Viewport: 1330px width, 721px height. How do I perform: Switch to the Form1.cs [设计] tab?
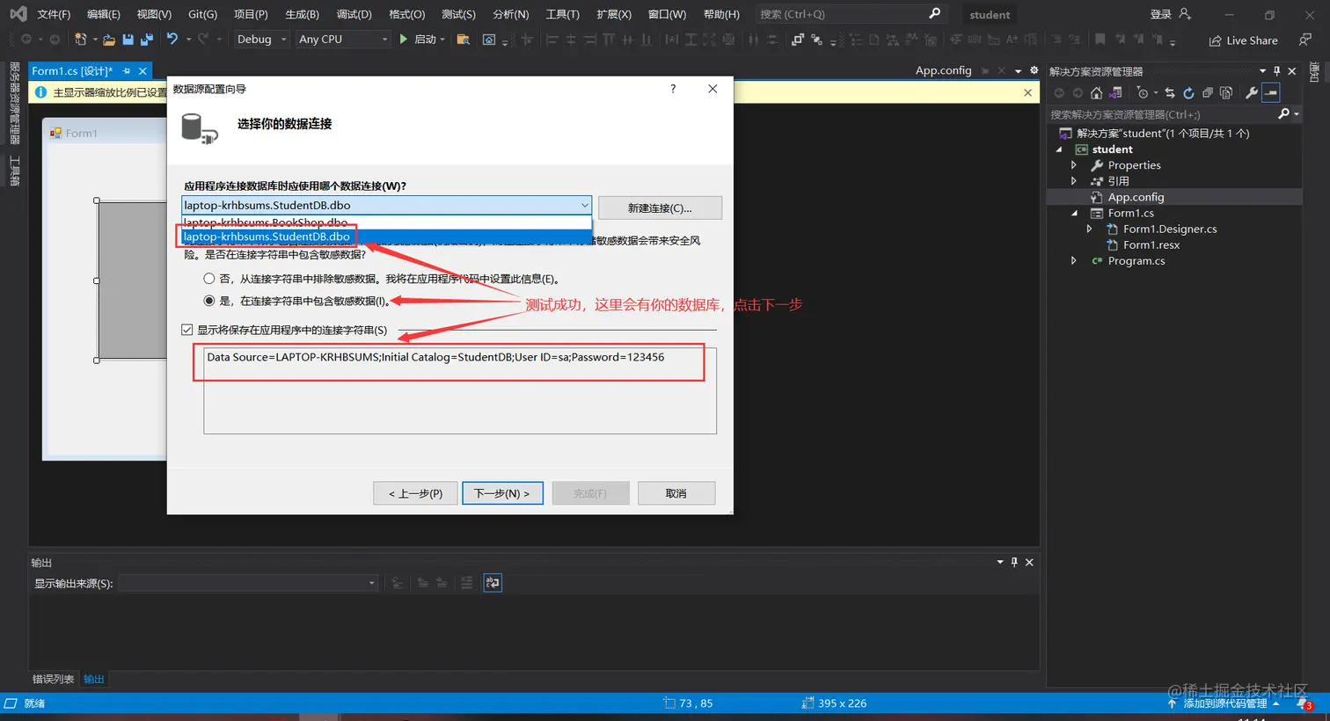72,71
